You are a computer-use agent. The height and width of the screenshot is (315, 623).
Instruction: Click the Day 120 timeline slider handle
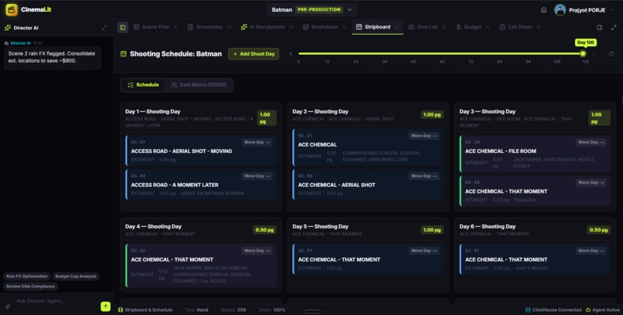click(x=583, y=53)
